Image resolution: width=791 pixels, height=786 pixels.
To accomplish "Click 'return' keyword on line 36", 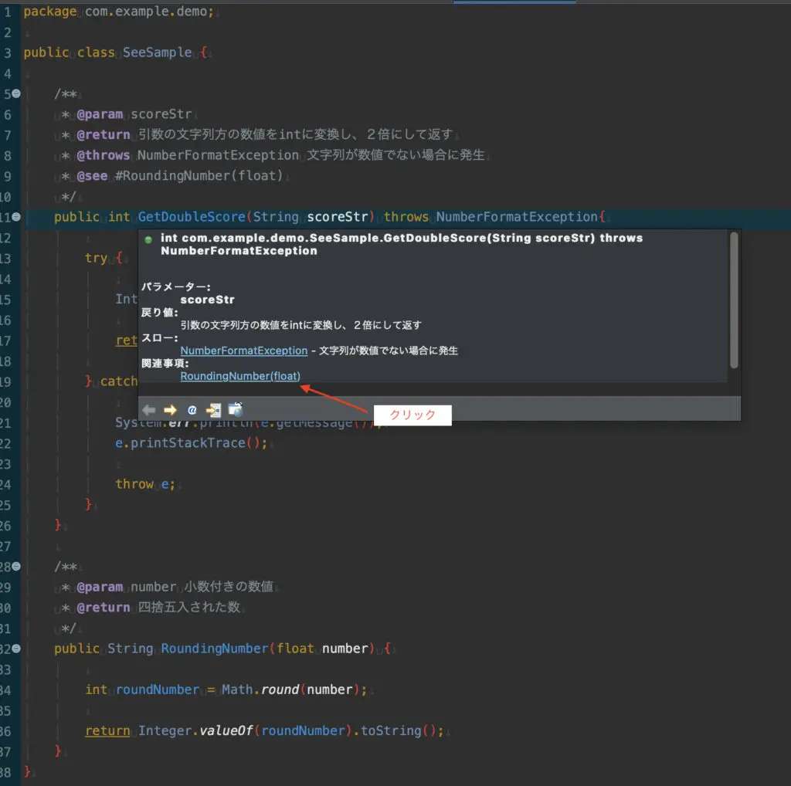I will coord(107,730).
